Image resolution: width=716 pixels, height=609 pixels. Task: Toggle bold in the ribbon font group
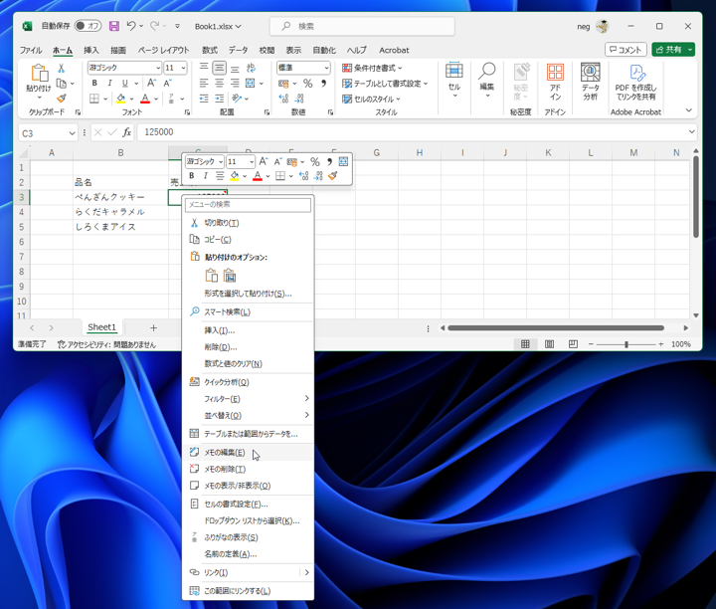pos(94,84)
